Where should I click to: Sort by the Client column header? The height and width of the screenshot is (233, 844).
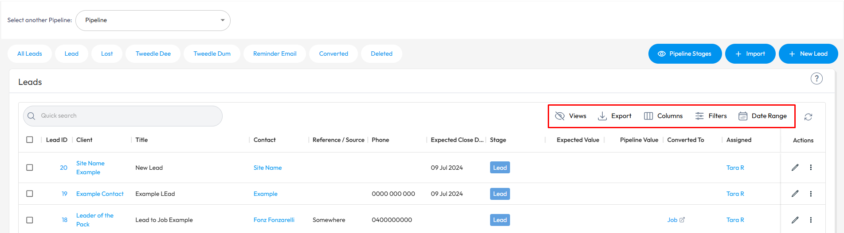(84, 140)
